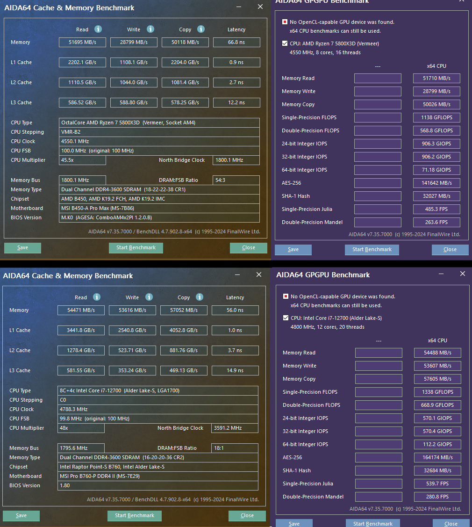The width and height of the screenshot is (472, 527).
Task: Close top Cache & Memory window via X
Action: [260, 7]
